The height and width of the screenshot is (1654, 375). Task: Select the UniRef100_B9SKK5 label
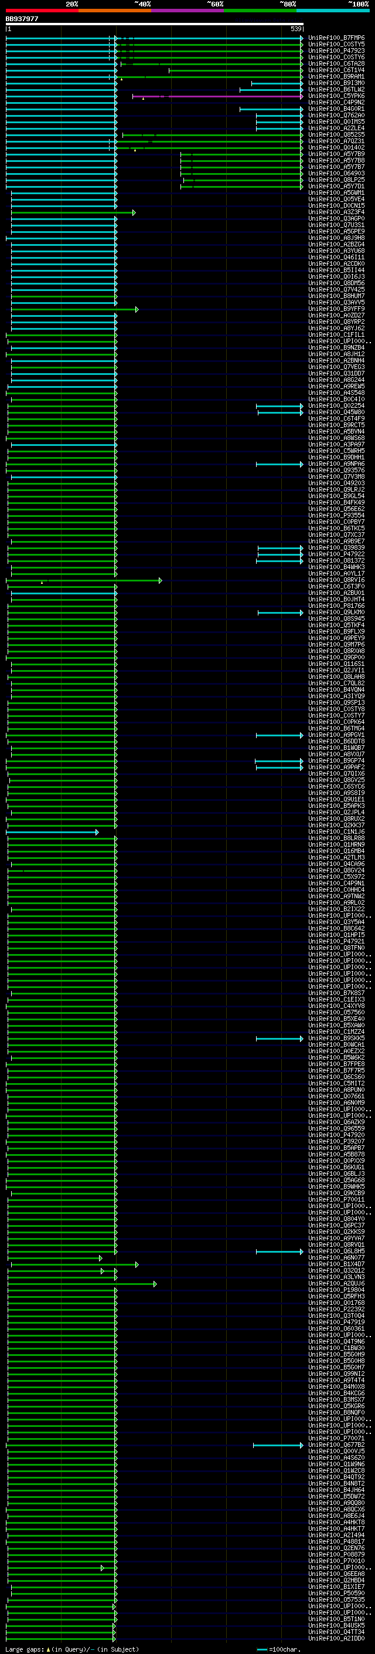336,1039
